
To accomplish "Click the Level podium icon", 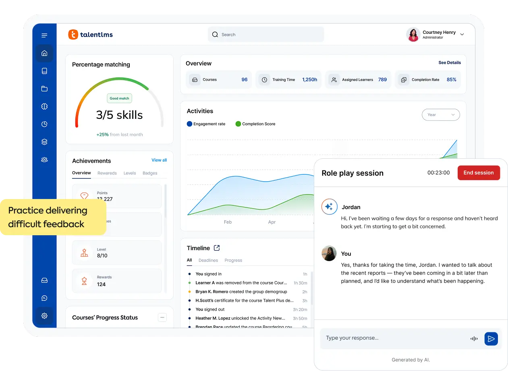I will [84, 253].
